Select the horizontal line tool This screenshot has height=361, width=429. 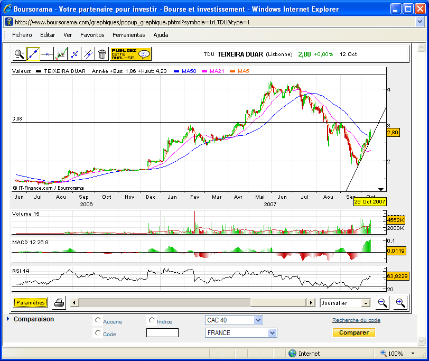click(x=46, y=53)
